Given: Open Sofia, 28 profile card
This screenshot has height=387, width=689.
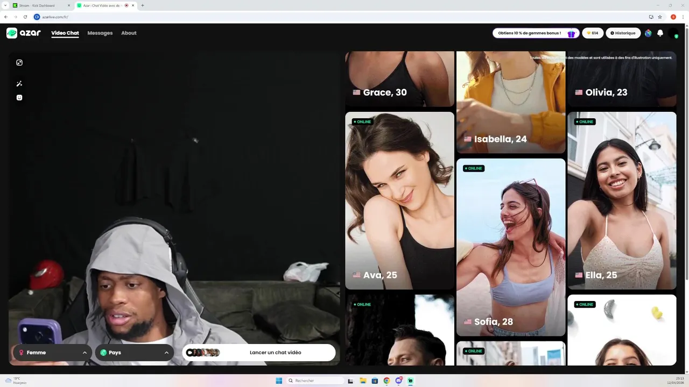Looking at the screenshot, I should [511, 247].
